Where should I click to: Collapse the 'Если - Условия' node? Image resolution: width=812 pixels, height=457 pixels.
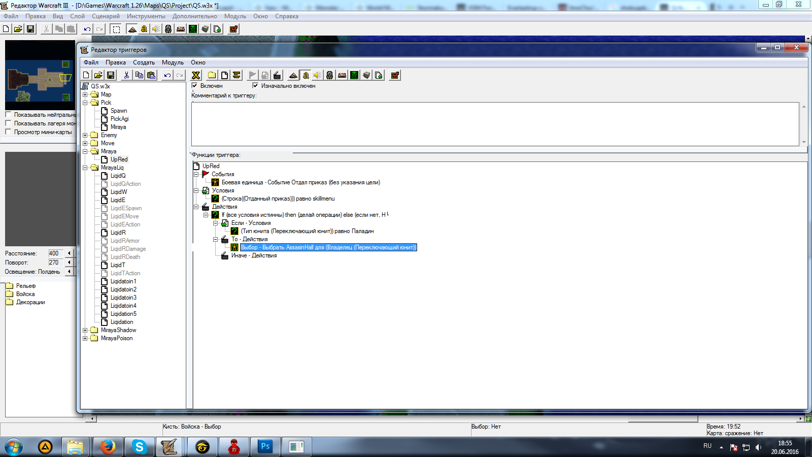coord(215,223)
